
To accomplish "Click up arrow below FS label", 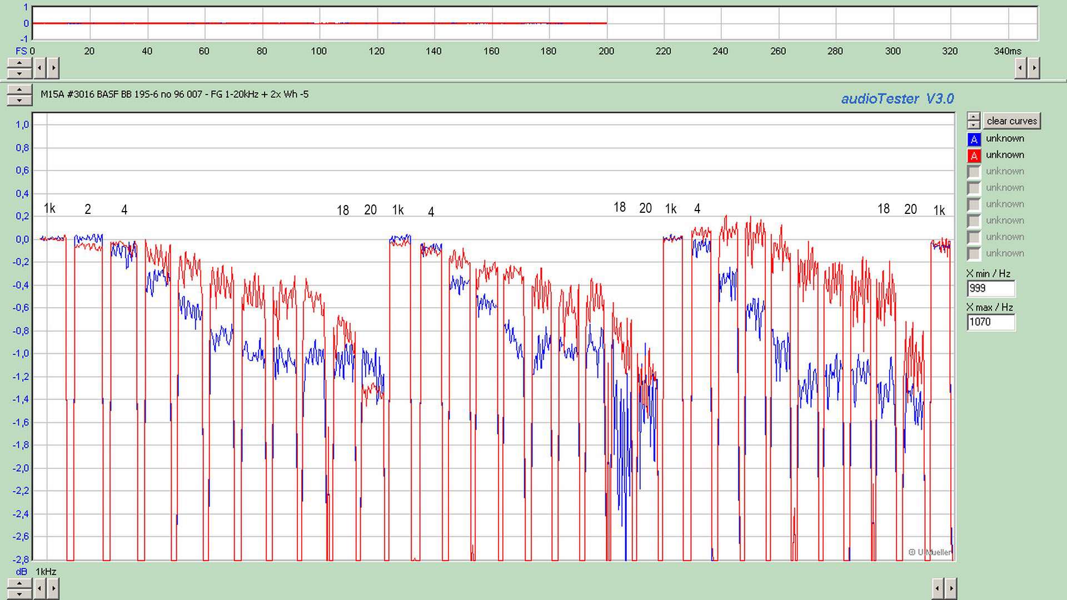I will [x=19, y=63].
